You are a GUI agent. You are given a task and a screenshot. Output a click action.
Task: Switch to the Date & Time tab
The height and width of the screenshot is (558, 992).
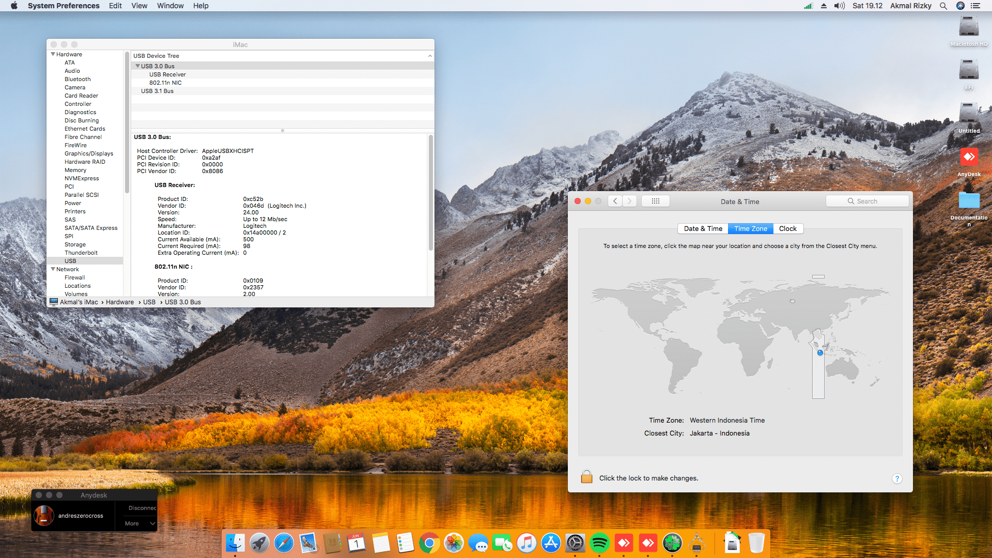[703, 228]
